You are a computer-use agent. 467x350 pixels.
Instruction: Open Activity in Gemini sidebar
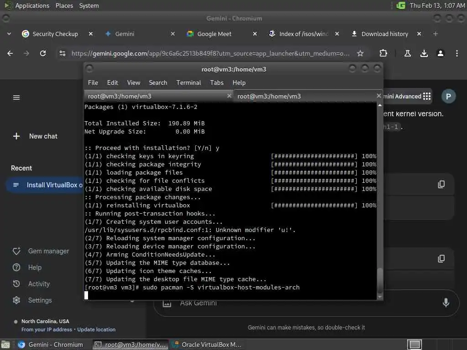[31, 284]
